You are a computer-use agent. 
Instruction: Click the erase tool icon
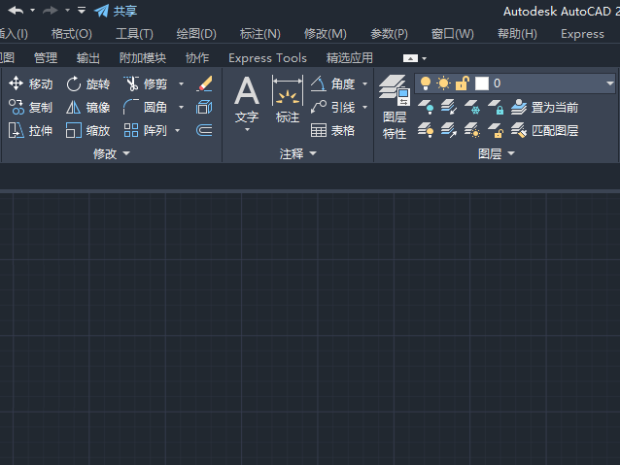pyautogui.click(x=204, y=83)
